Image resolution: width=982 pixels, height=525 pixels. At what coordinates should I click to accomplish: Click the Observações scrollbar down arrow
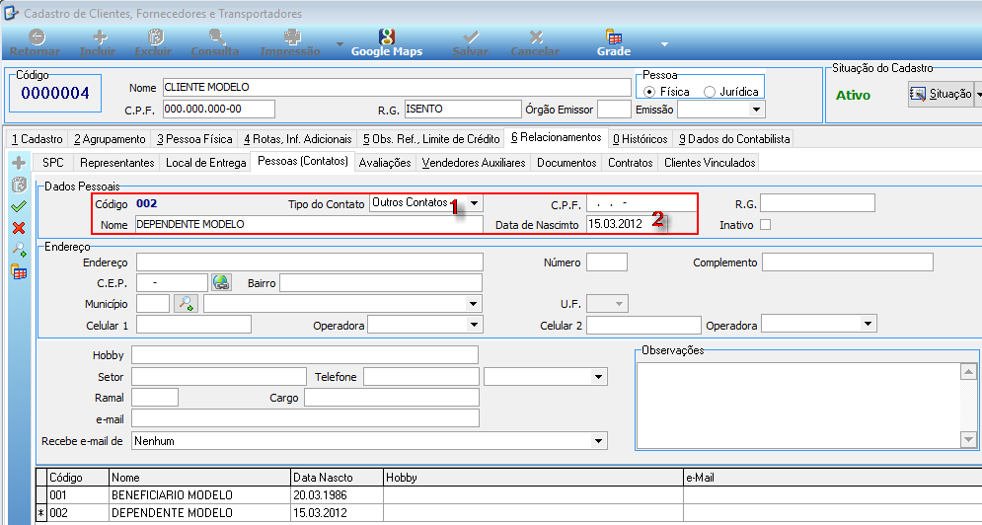pos(968,440)
